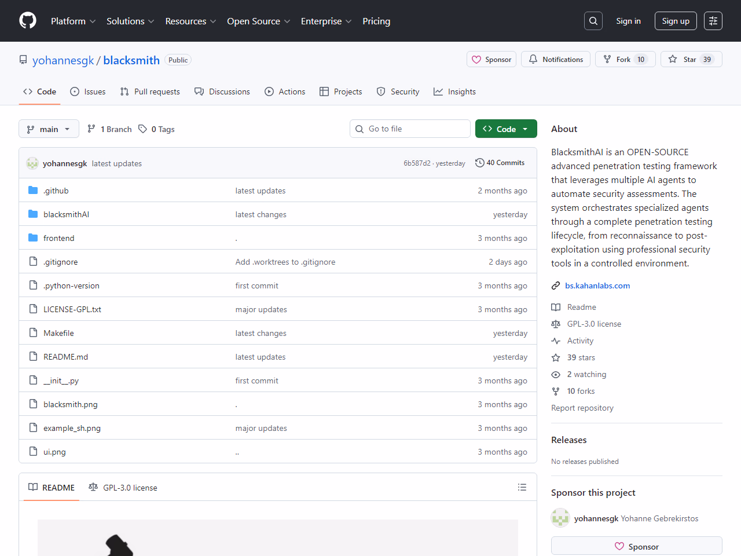Click the Notifications bell button

(556, 59)
